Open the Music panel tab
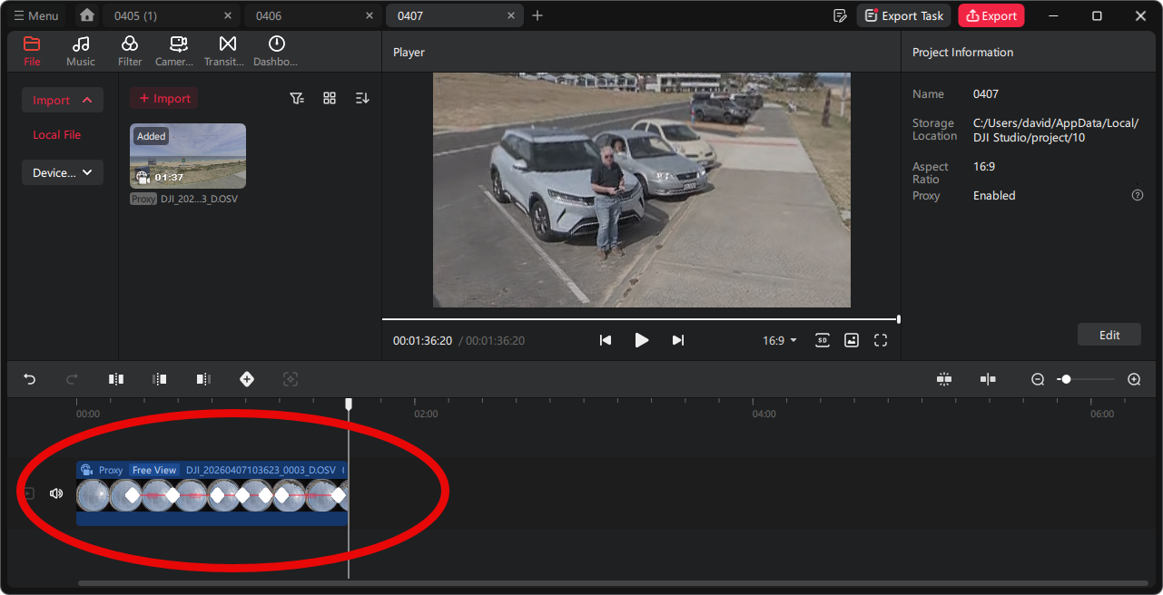This screenshot has height=595, width=1163. (81, 51)
